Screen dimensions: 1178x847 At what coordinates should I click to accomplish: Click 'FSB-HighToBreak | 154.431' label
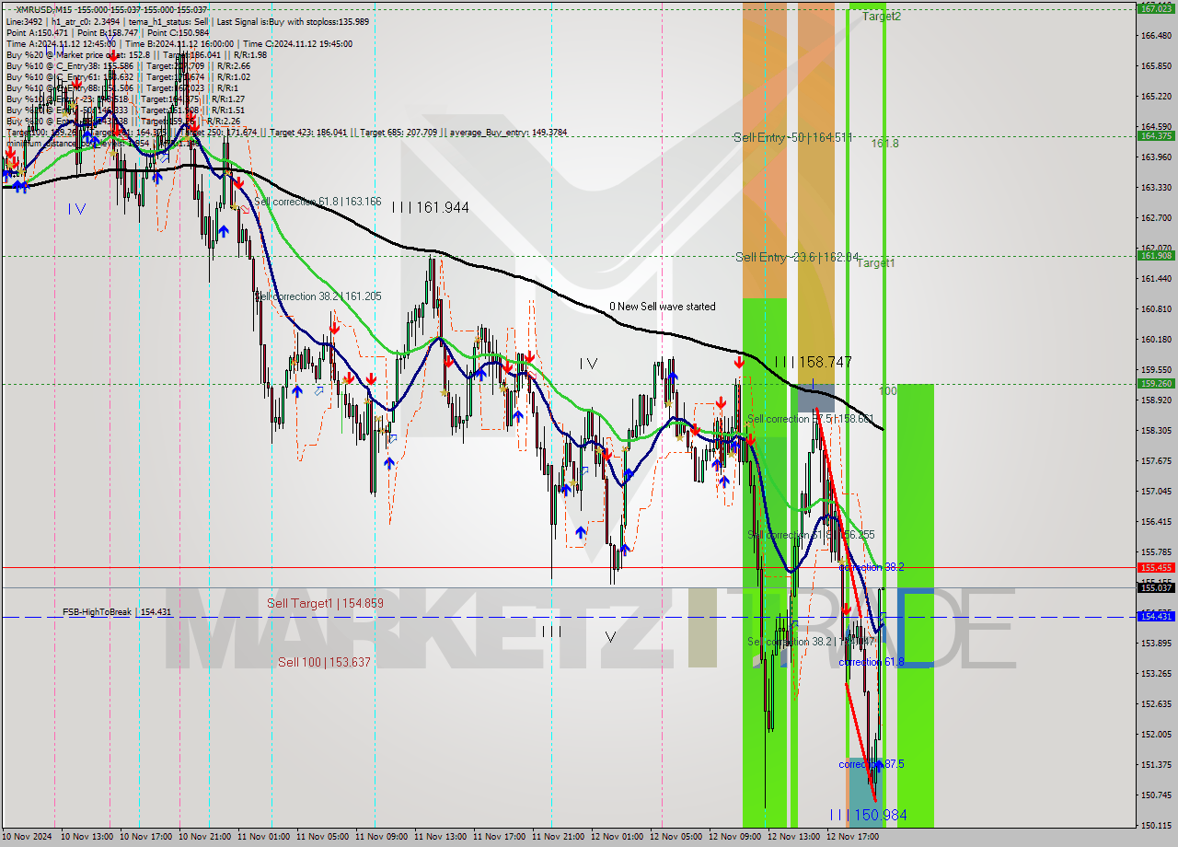click(x=117, y=611)
